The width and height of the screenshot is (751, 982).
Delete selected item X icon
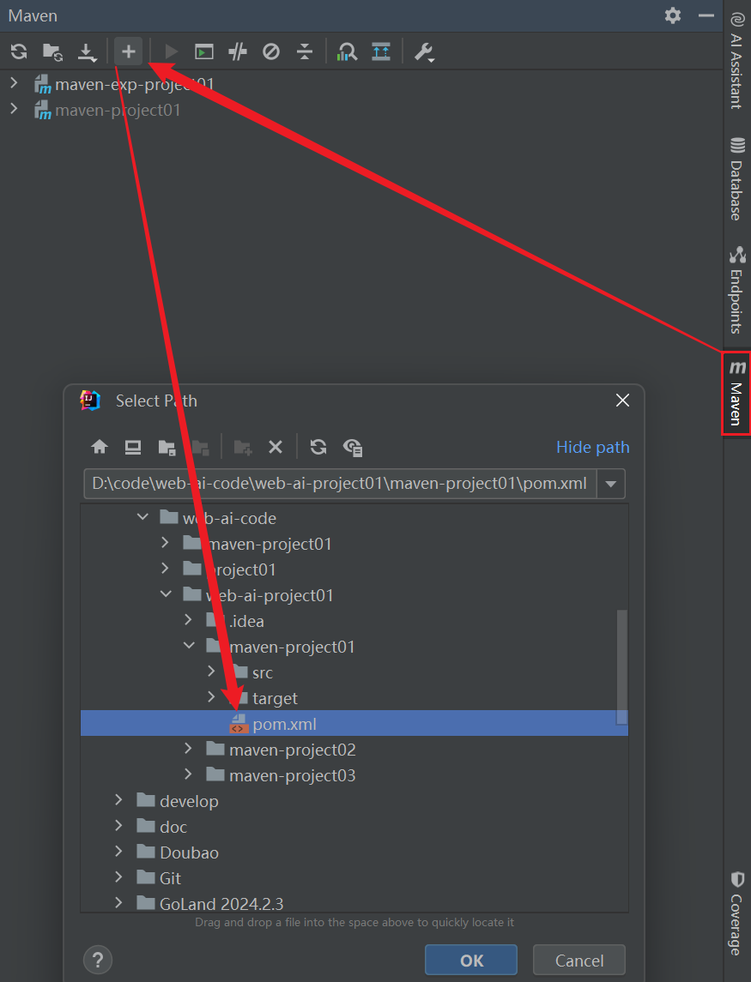point(276,447)
